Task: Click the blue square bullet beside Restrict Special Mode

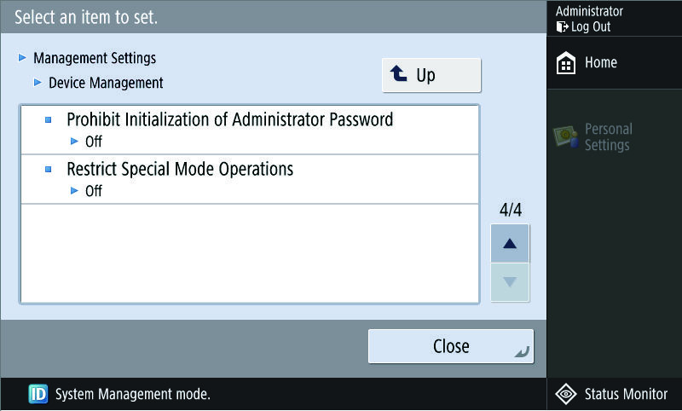Action: (49, 169)
